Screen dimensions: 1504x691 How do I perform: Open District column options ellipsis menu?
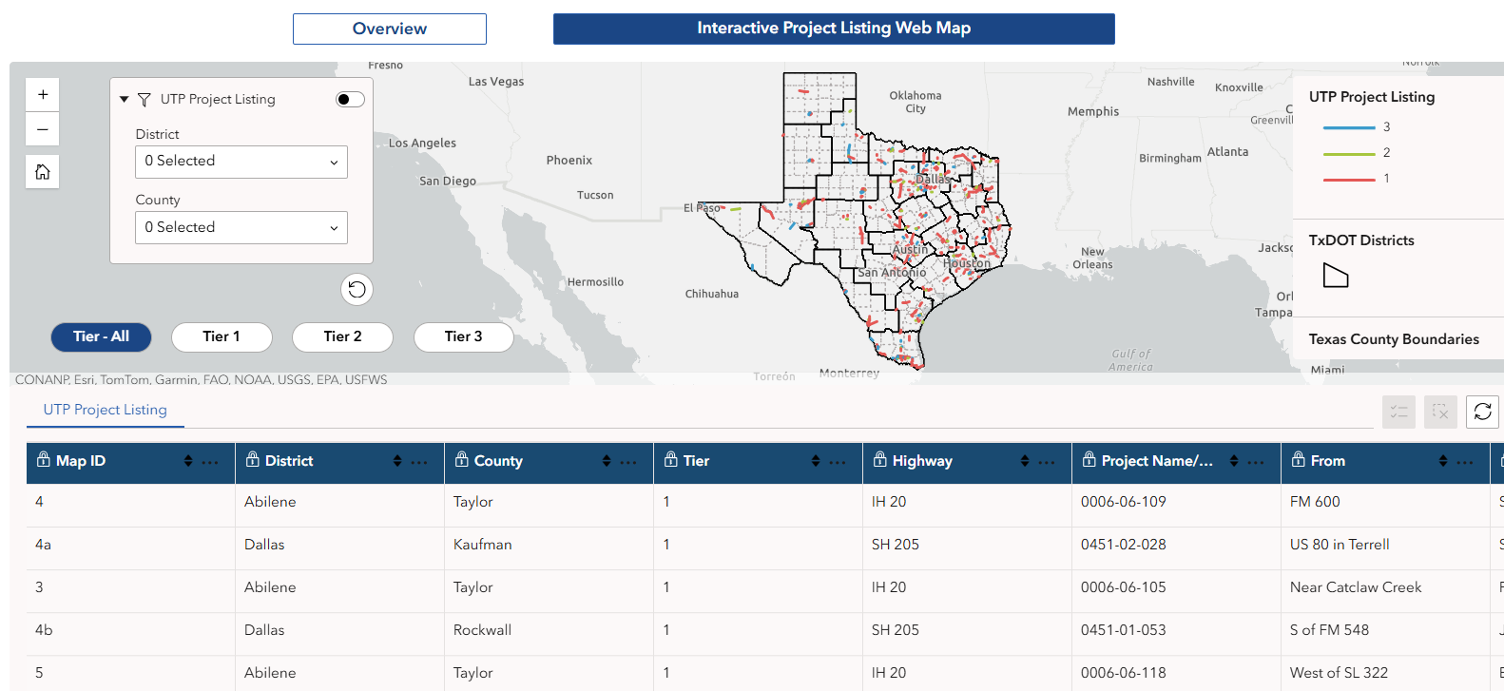(x=419, y=462)
